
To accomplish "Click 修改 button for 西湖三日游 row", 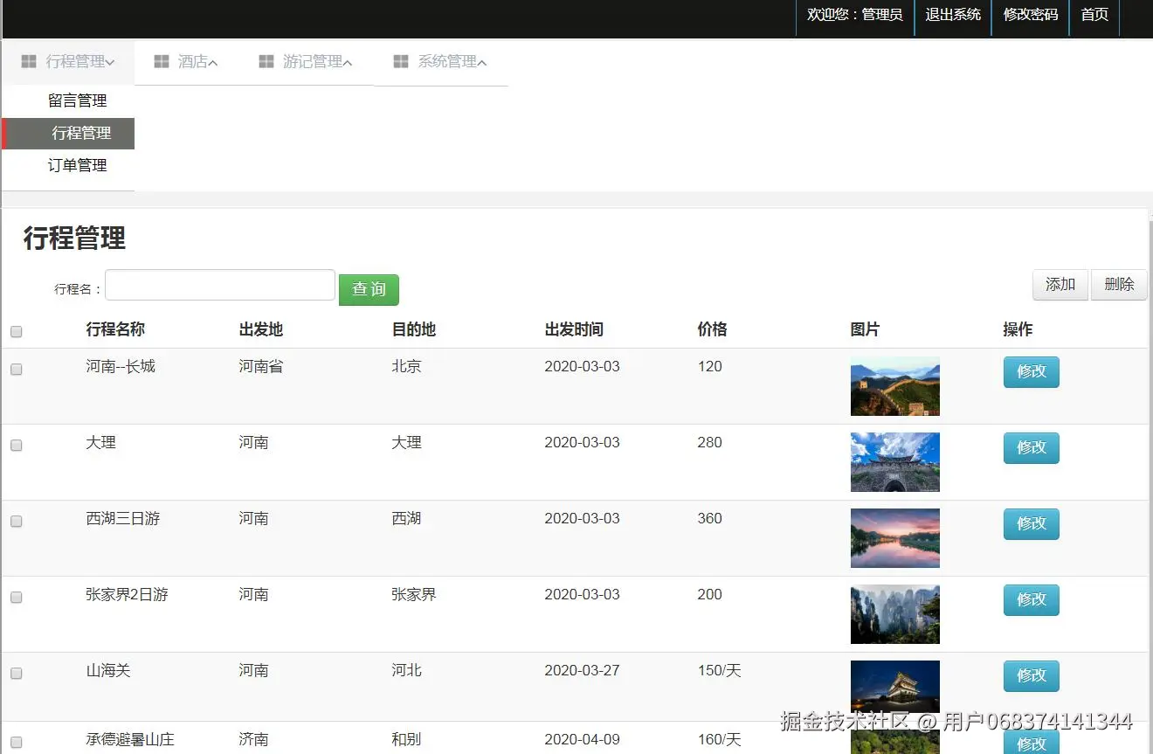I will 1031,524.
